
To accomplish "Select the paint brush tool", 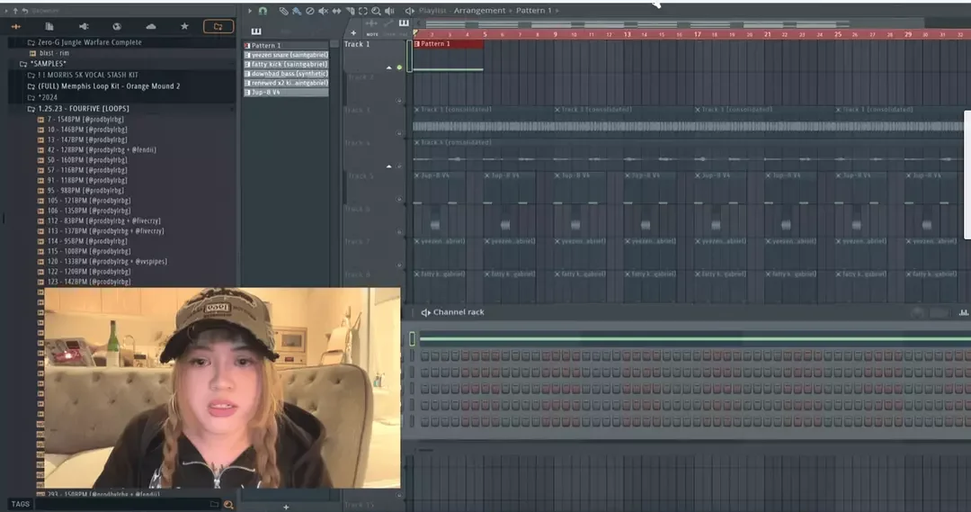I will pyautogui.click(x=296, y=11).
